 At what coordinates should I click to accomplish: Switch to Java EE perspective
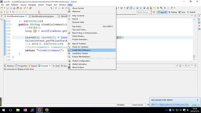click(x=162, y=12)
